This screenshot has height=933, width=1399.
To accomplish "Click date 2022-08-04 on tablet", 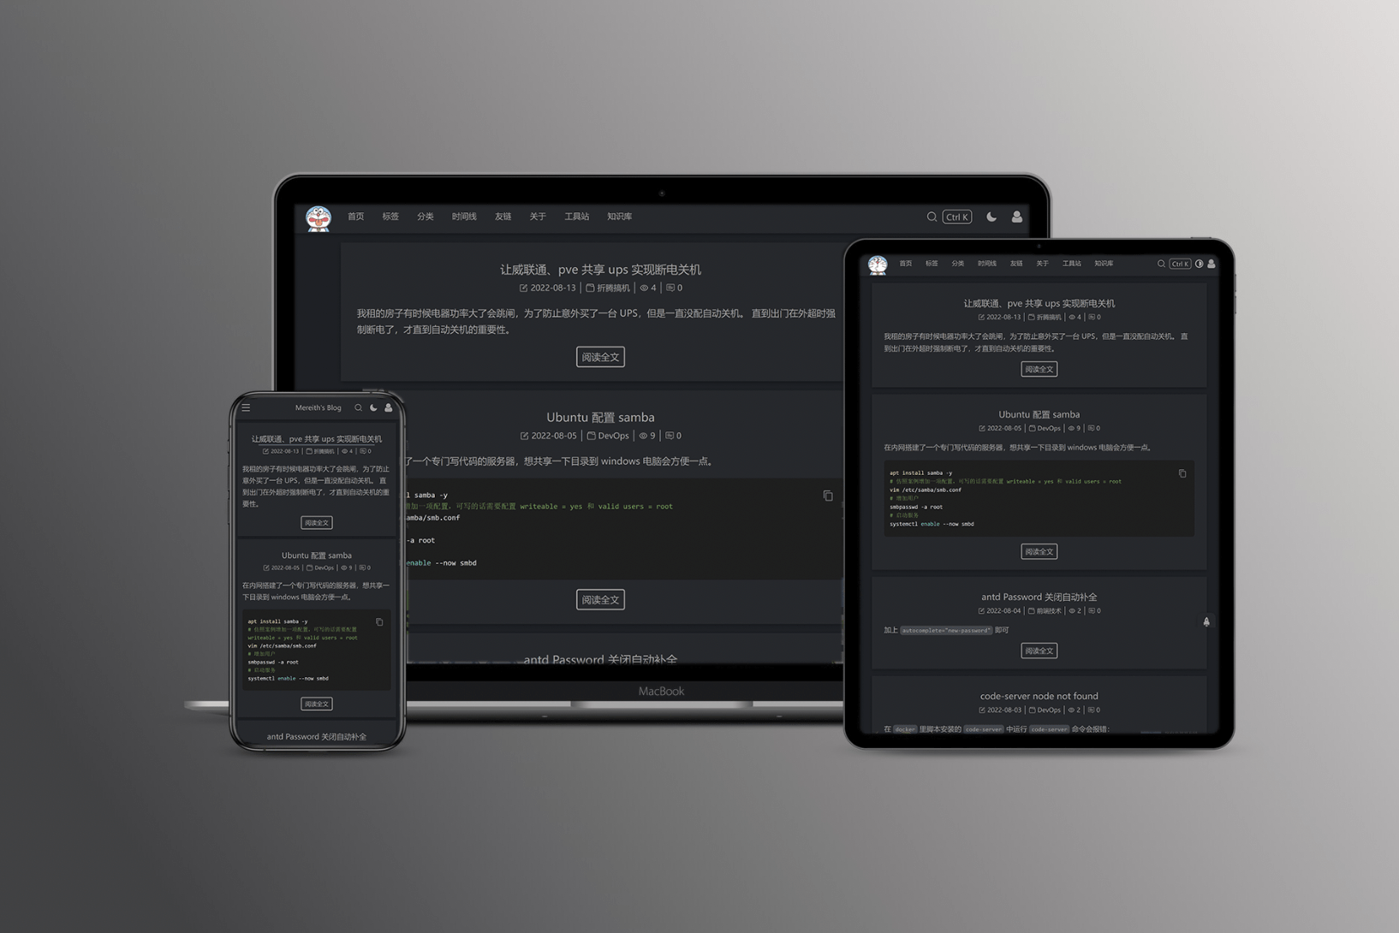I will [x=1003, y=611].
